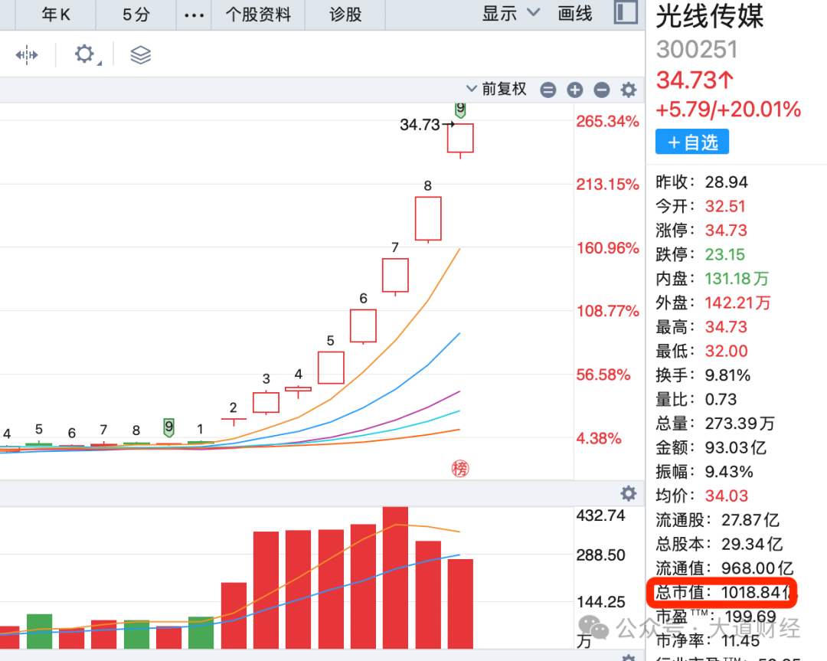Click the side panel layout icon top right

[626, 13]
